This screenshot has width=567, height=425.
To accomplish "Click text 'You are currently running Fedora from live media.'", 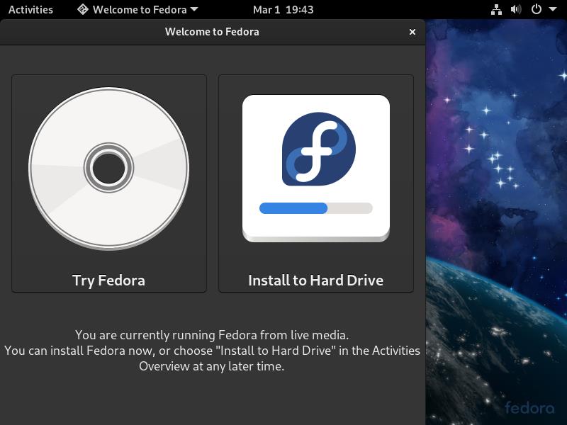I will tap(212, 335).
